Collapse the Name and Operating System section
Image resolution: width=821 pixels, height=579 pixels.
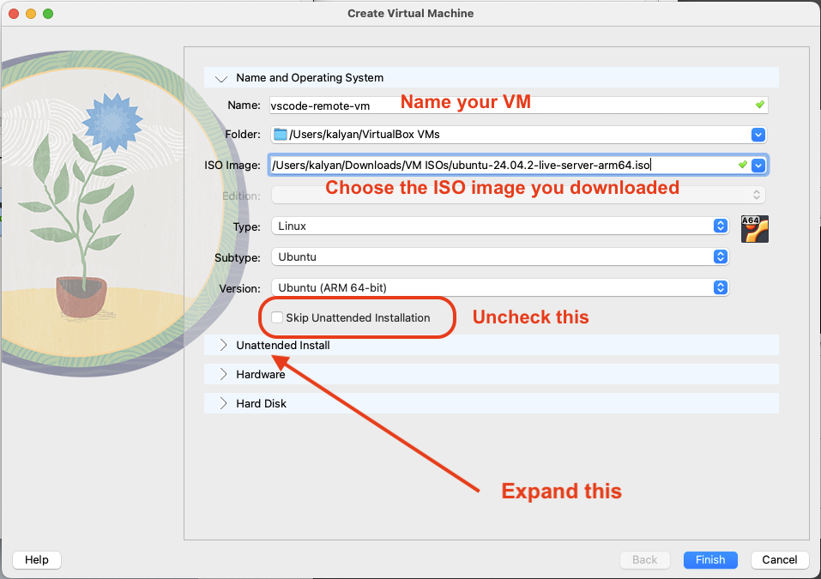click(222, 78)
